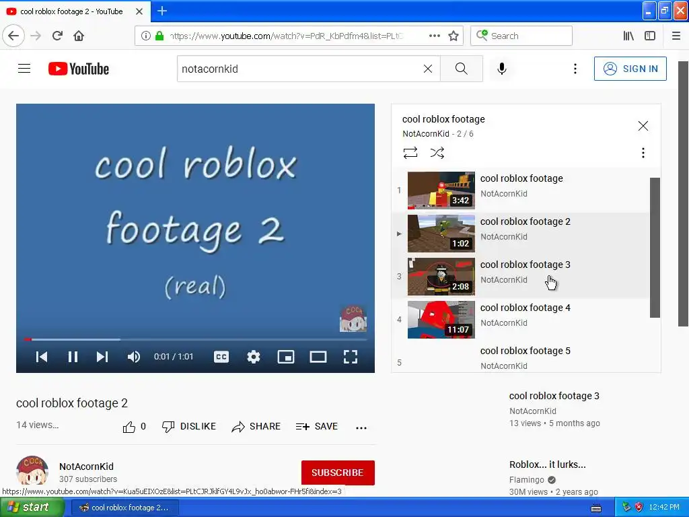The height and width of the screenshot is (517, 689).
Task: Enable miniplayer mode
Action: tap(285, 357)
